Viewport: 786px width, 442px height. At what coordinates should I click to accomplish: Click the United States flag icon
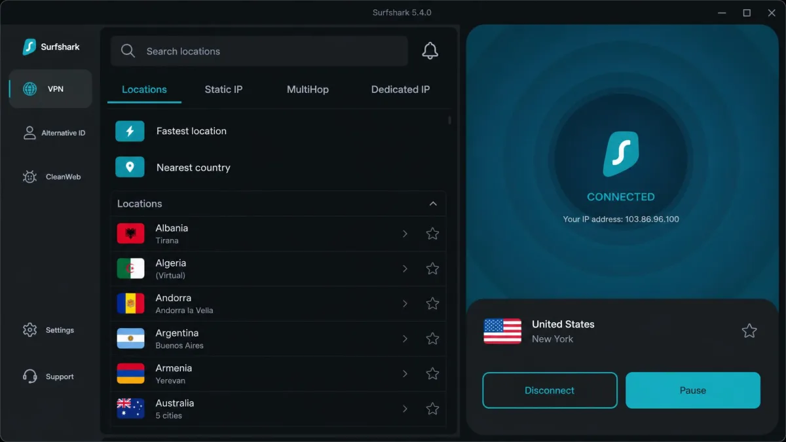[x=502, y=331]
